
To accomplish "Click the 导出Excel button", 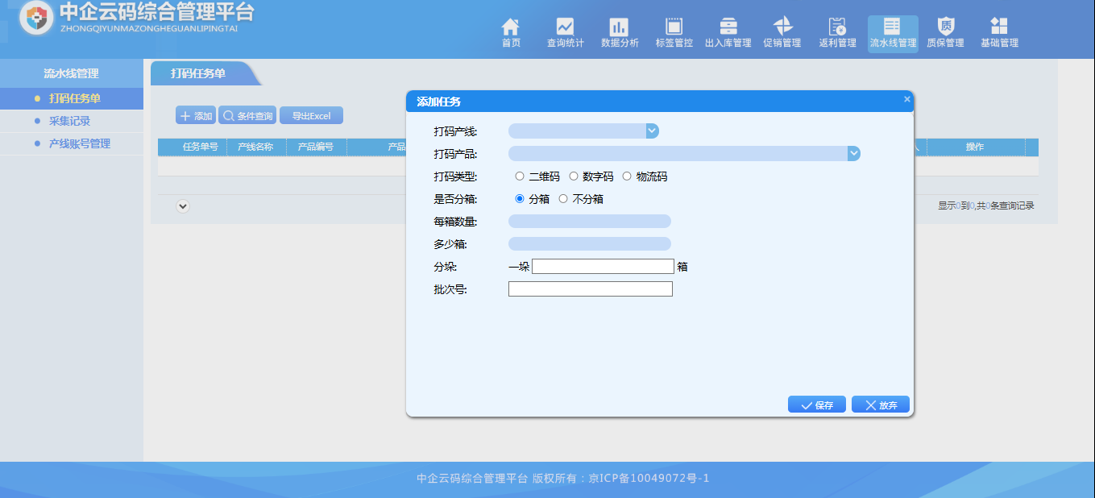I will (311, 116).
